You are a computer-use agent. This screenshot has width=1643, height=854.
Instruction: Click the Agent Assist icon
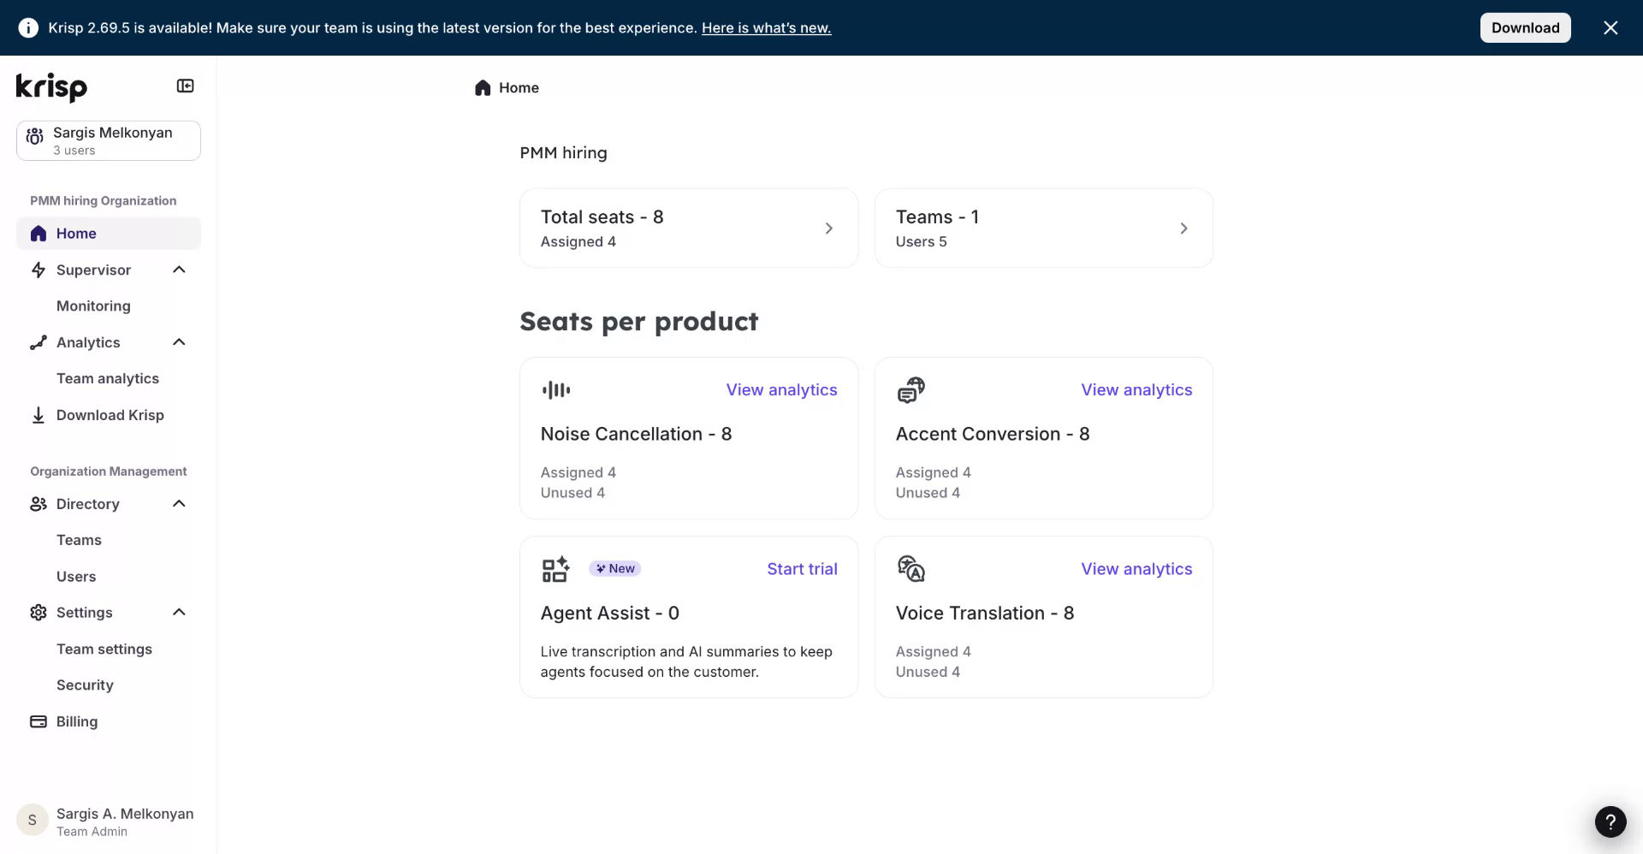[555, 568]
